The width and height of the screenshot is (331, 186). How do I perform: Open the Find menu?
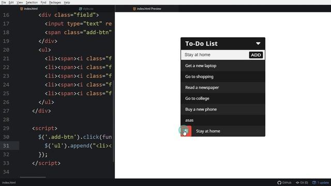point(43,2)
